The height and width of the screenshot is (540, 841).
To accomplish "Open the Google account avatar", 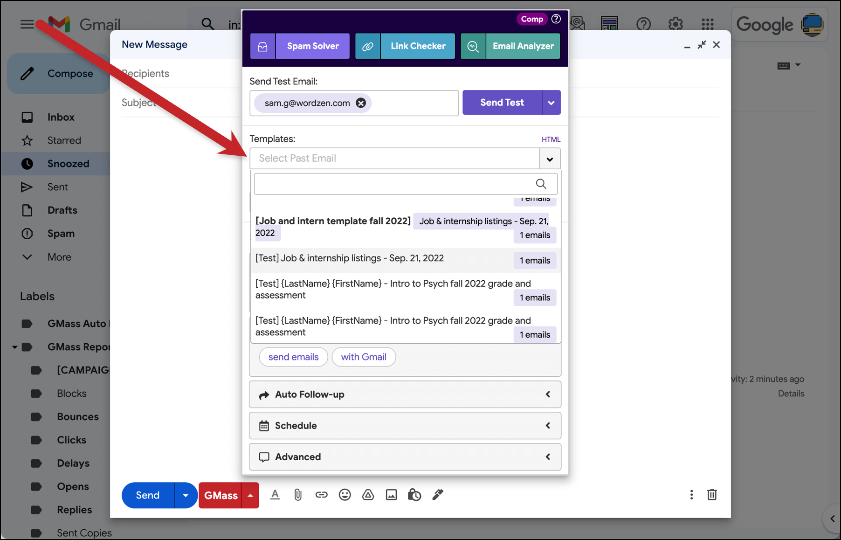I will (812, 25).
